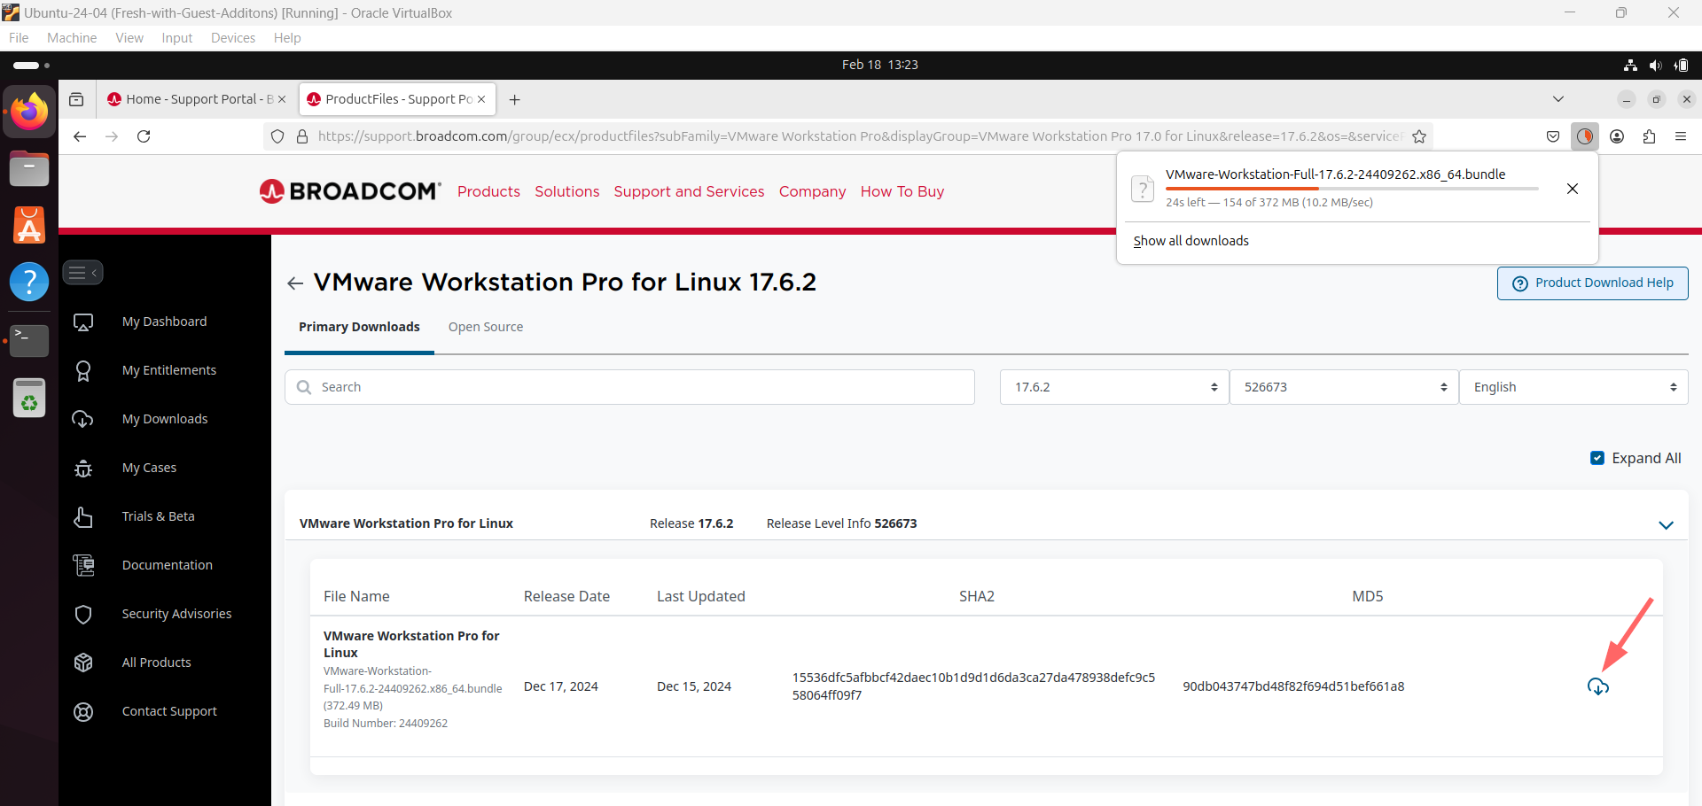Select ProductFiles - Support Portal tab

point(396,99)
